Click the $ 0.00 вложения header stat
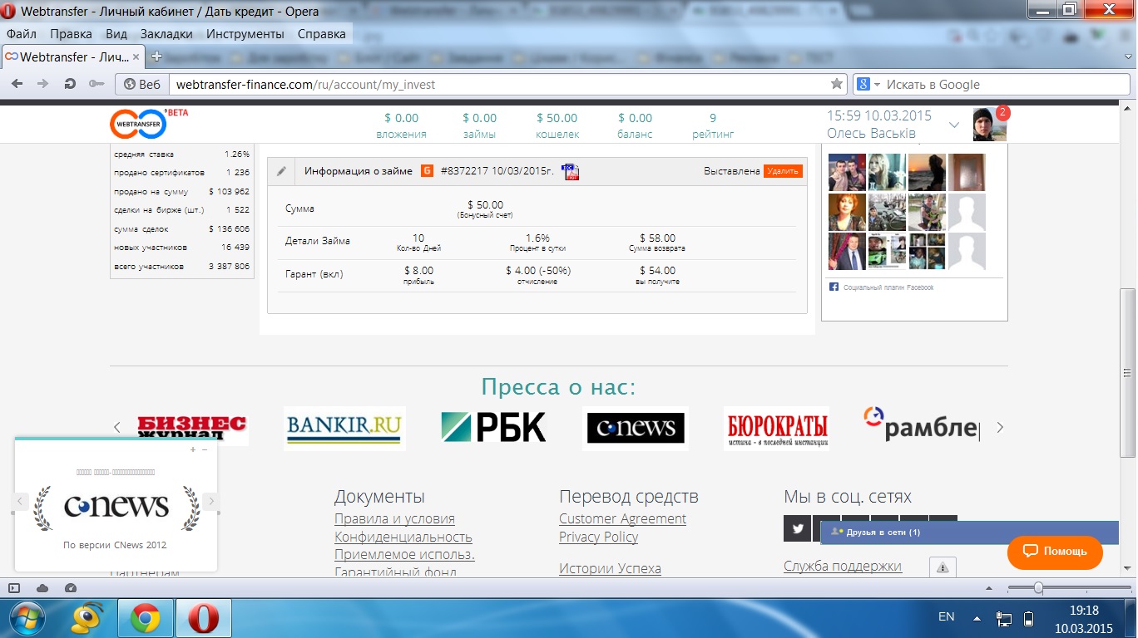 pyautogui.click(x=401, y=125)
